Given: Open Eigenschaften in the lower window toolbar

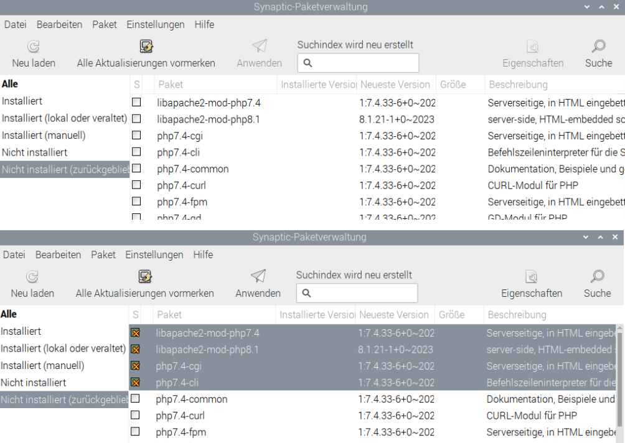Looking at the screenshot, I should pyautogui.click(x=532, y=284).
